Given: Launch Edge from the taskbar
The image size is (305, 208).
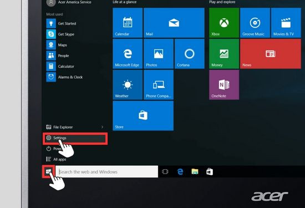Looking at the screenshot, I should (x=180, y=171).
